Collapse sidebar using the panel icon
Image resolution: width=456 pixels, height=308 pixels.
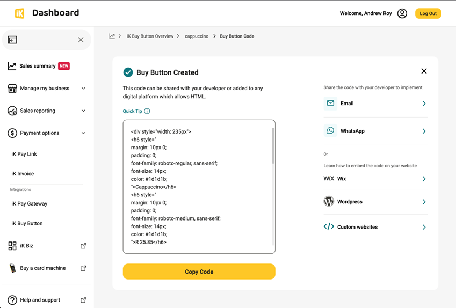(12, 40)
